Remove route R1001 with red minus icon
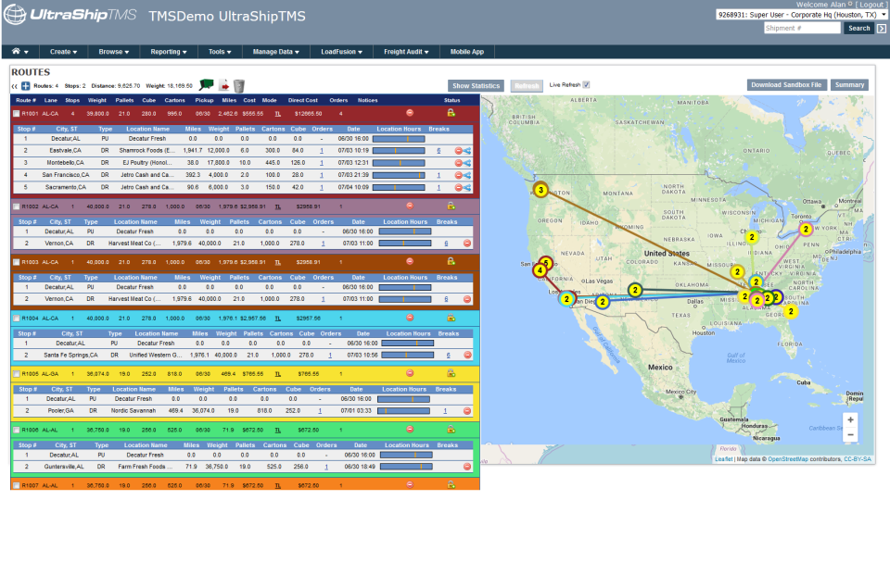Viewport: 890px width, 575px height. pos(410,113)
